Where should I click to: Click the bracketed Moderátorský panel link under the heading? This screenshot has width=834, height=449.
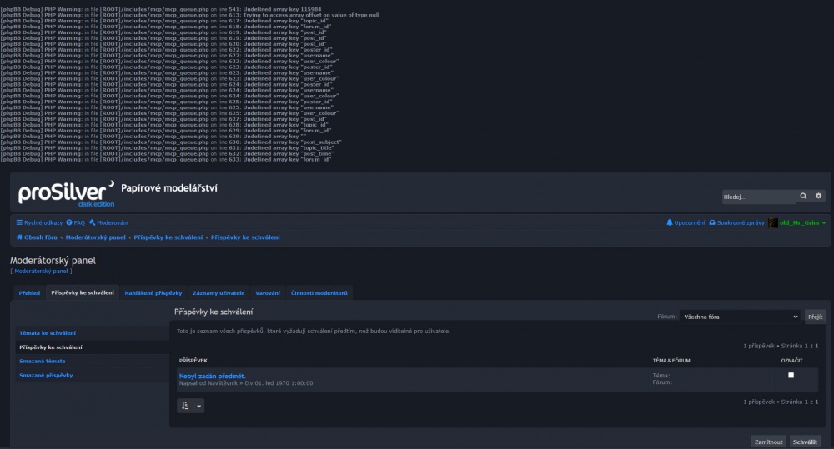tap(41, 271)
